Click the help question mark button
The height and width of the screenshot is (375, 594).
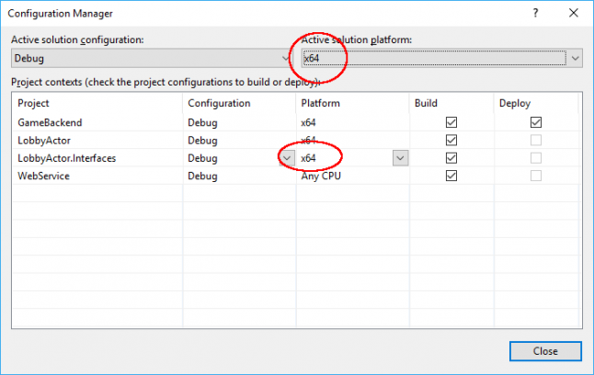[x=535, y=14]
